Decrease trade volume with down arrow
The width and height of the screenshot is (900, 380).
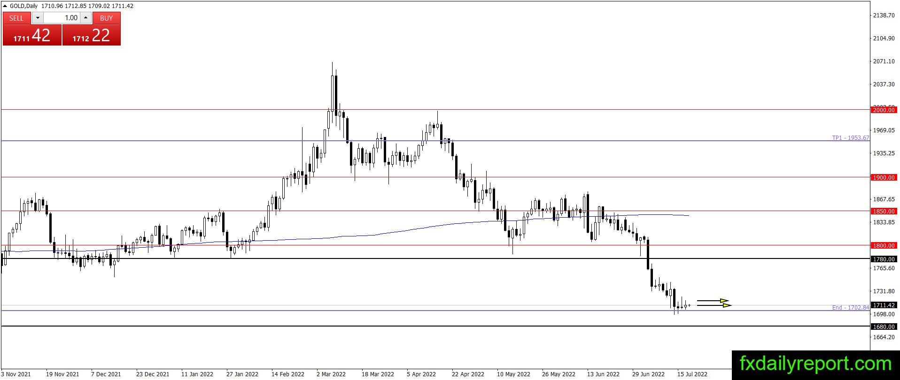[38, 18]
